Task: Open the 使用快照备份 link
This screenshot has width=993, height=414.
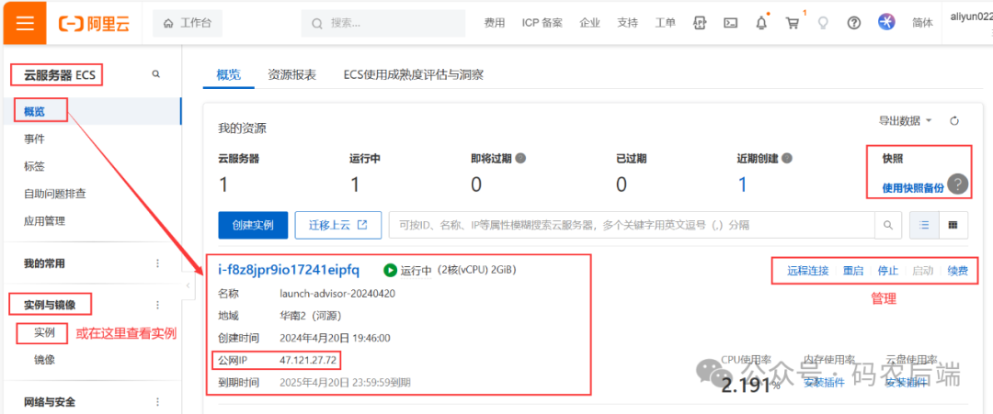Action: [x=913, y=187]
